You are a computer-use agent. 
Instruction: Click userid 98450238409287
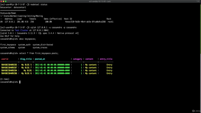tap(9, 68)
